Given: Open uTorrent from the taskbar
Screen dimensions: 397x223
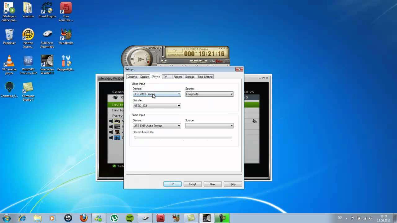Looking at the screenshot, I should point(114,218).
